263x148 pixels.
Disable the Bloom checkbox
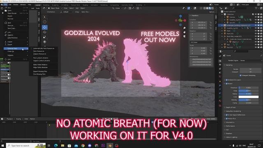(226, 83)
